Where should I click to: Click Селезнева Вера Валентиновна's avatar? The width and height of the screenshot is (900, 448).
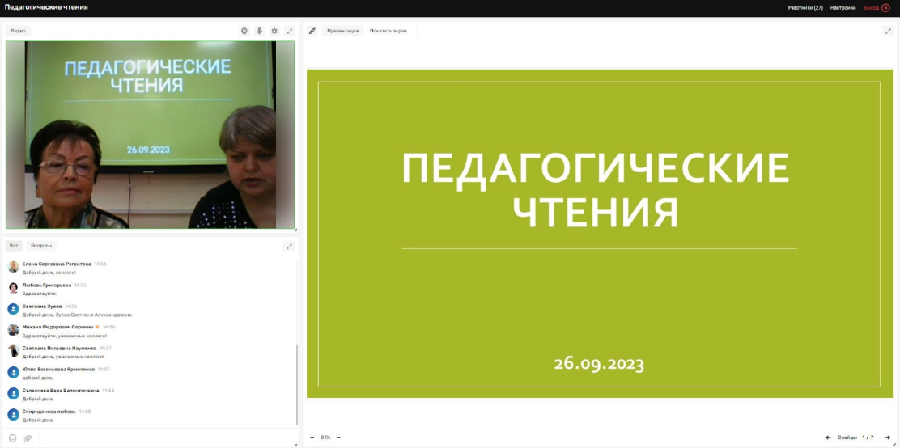pyautogui.click(x=13, y=394)
